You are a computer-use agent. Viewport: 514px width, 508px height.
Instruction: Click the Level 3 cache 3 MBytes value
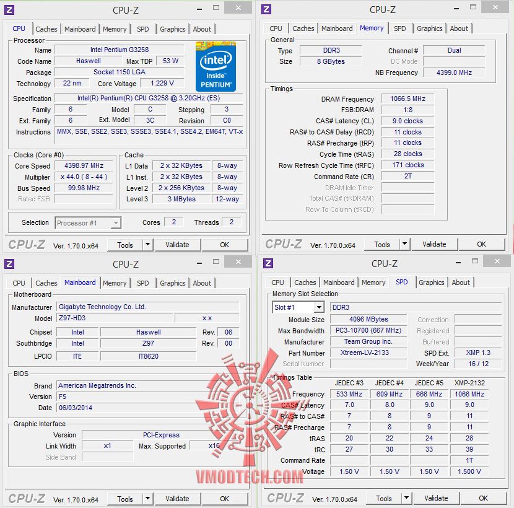[181, 199]
